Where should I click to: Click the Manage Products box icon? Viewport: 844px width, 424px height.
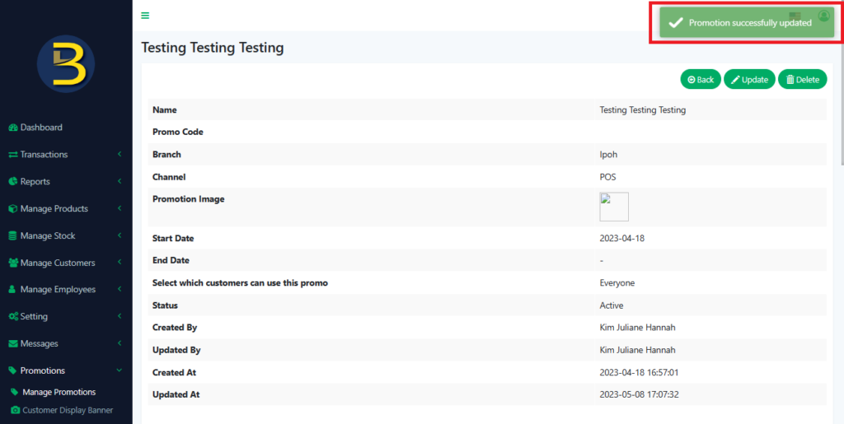coord(13,209)
